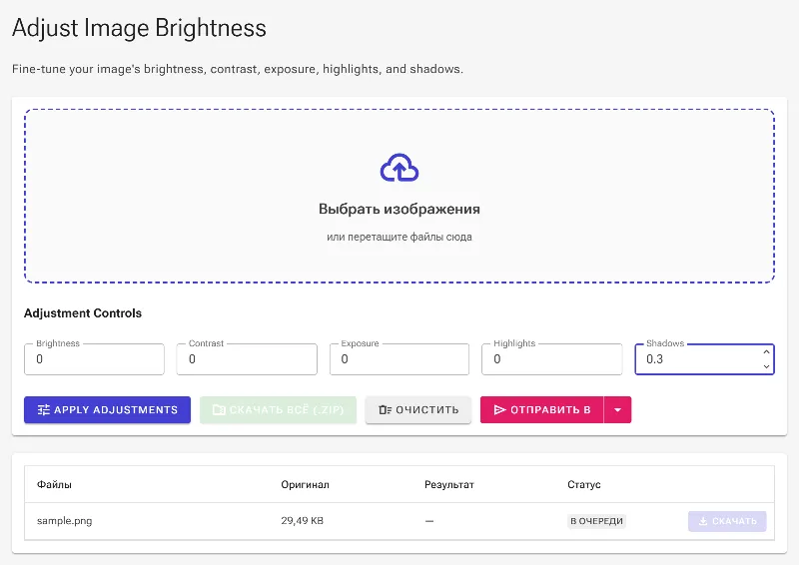The width and height of the screenshot is (799, 565).
Task: Select the sample.png file name
Action: coord(65,521)
